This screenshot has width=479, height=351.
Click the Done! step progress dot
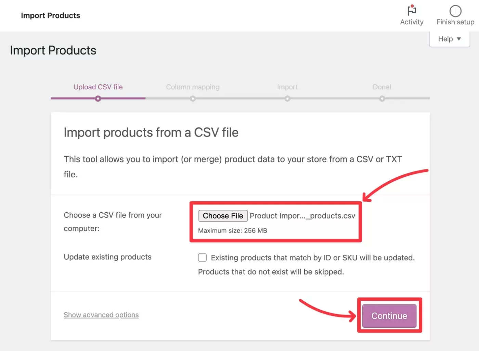pyautogui.click(x=382, y=99)
